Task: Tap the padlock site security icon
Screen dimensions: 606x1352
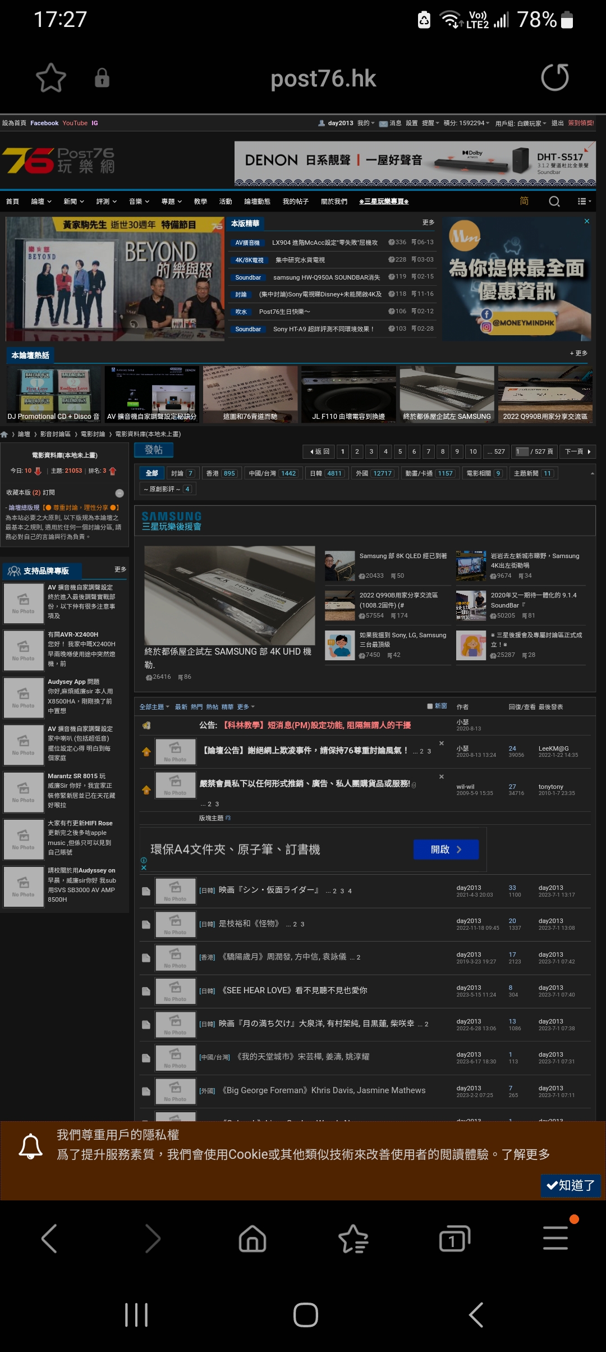Action: tap(102, 78)
